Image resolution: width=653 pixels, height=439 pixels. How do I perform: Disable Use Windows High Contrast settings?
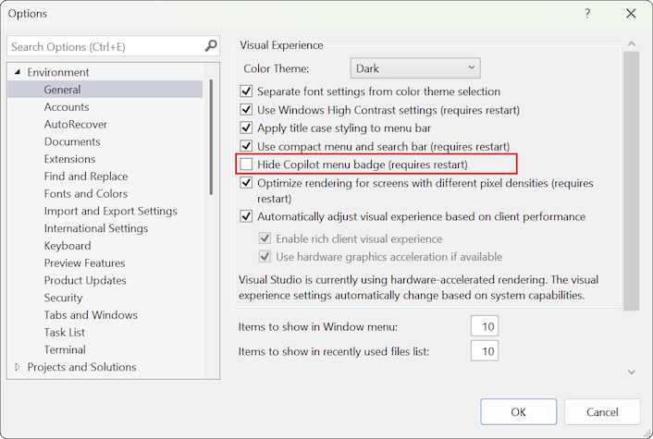click(x=246, y=110)
